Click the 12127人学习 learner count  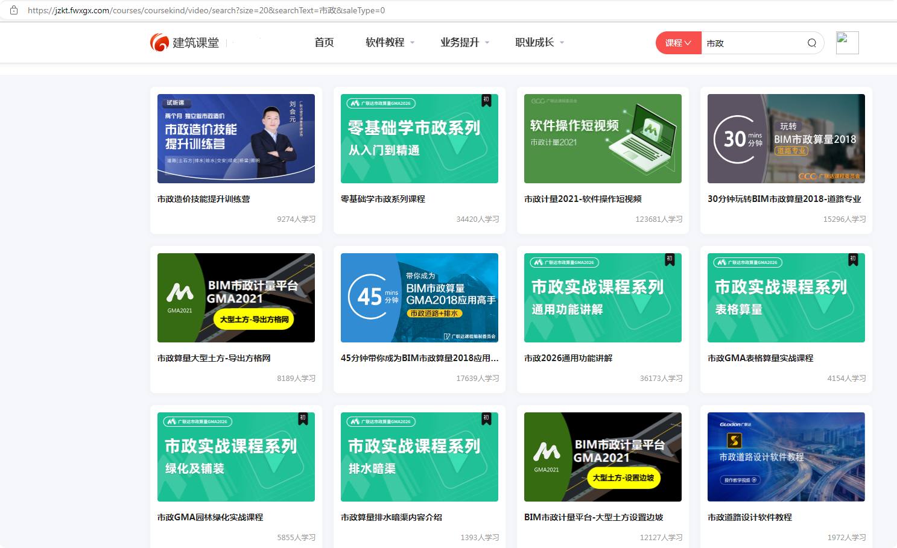pos(661,538)
